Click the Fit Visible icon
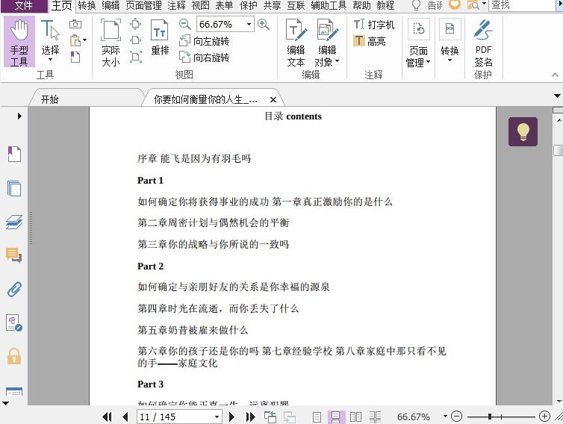This screenshot has width=563, height=424. click(x=135, y=57)
